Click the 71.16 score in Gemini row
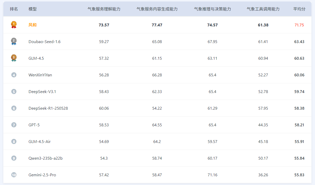 [213, 175]
